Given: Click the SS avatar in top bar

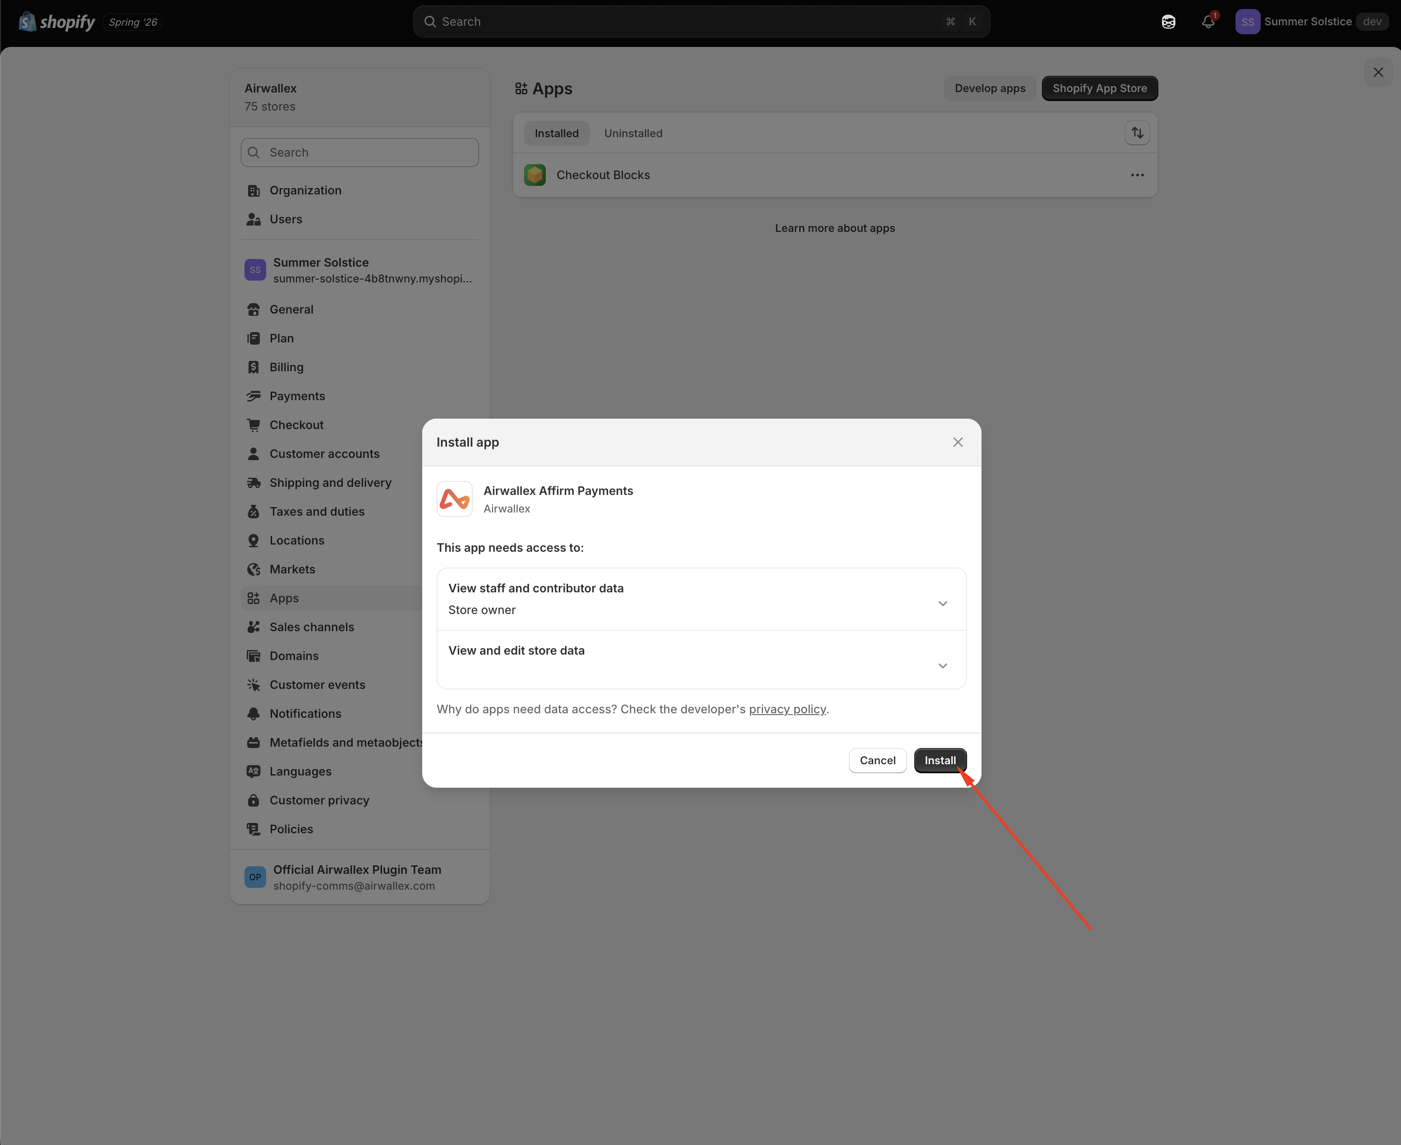Looking at the screenshot, I should pyautogui.click(x=1247, y=22).
